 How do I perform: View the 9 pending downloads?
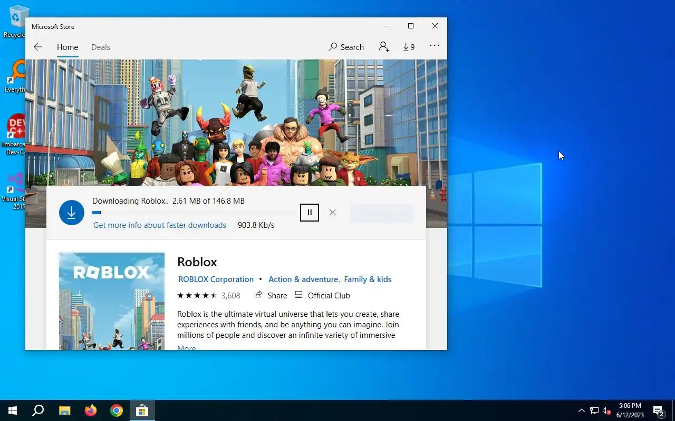pyautogui.click(x=409, y=47)
